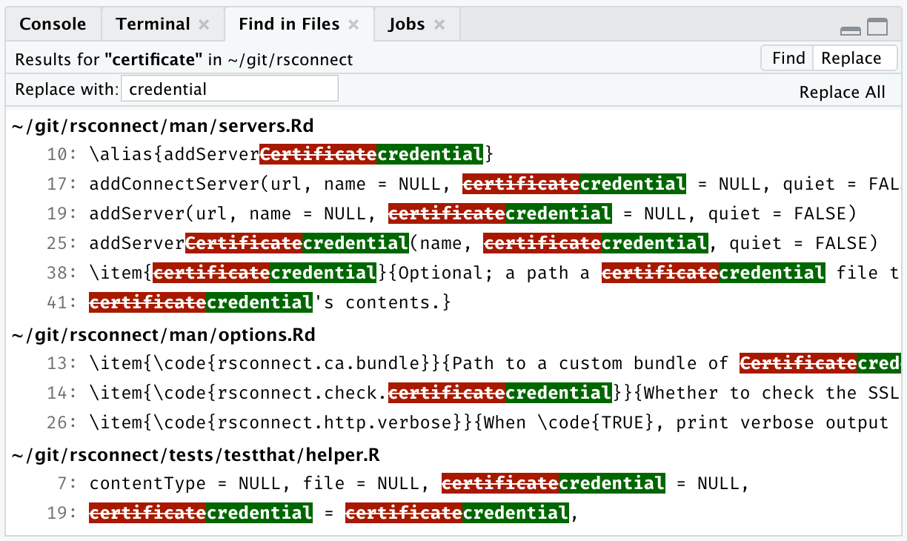Select the options.Rd file heading
907x541 pixels.
point(164,335)
